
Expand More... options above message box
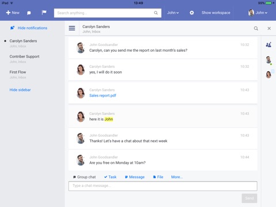point(177,177)
